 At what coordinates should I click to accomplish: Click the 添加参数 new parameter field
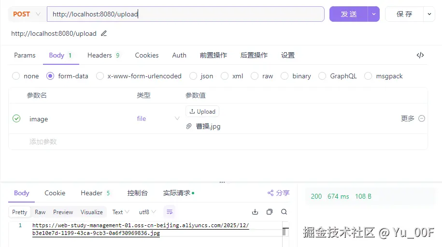(43, 142)
